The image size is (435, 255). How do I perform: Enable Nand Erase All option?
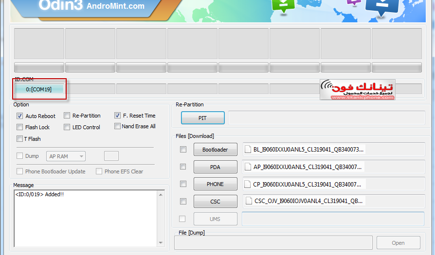pyautogui.click(x=117, y=126)
